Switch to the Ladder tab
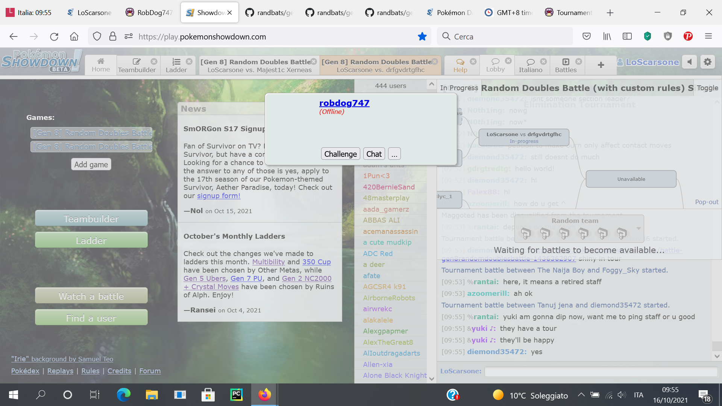This screenshot has width=722, height=406. click(x=176, y=65)
